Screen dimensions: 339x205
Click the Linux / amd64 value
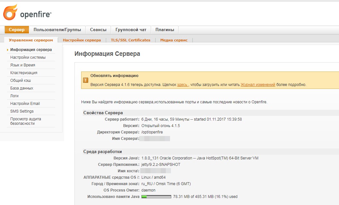(154, 177)
